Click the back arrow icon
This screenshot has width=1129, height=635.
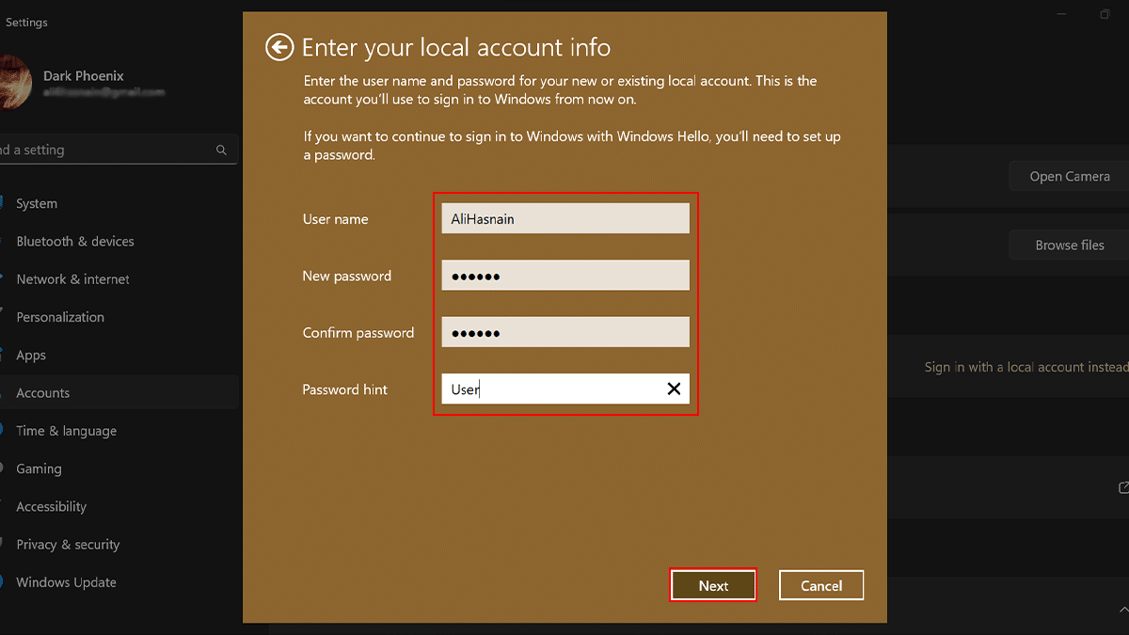pos(279,47)
